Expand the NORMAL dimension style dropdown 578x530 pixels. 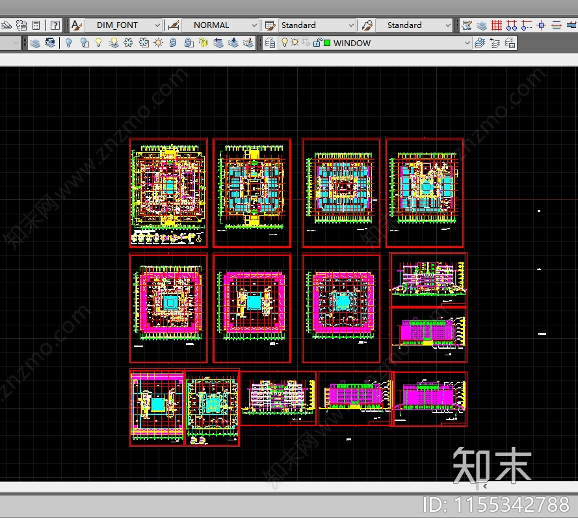click(x=254, y=25)
